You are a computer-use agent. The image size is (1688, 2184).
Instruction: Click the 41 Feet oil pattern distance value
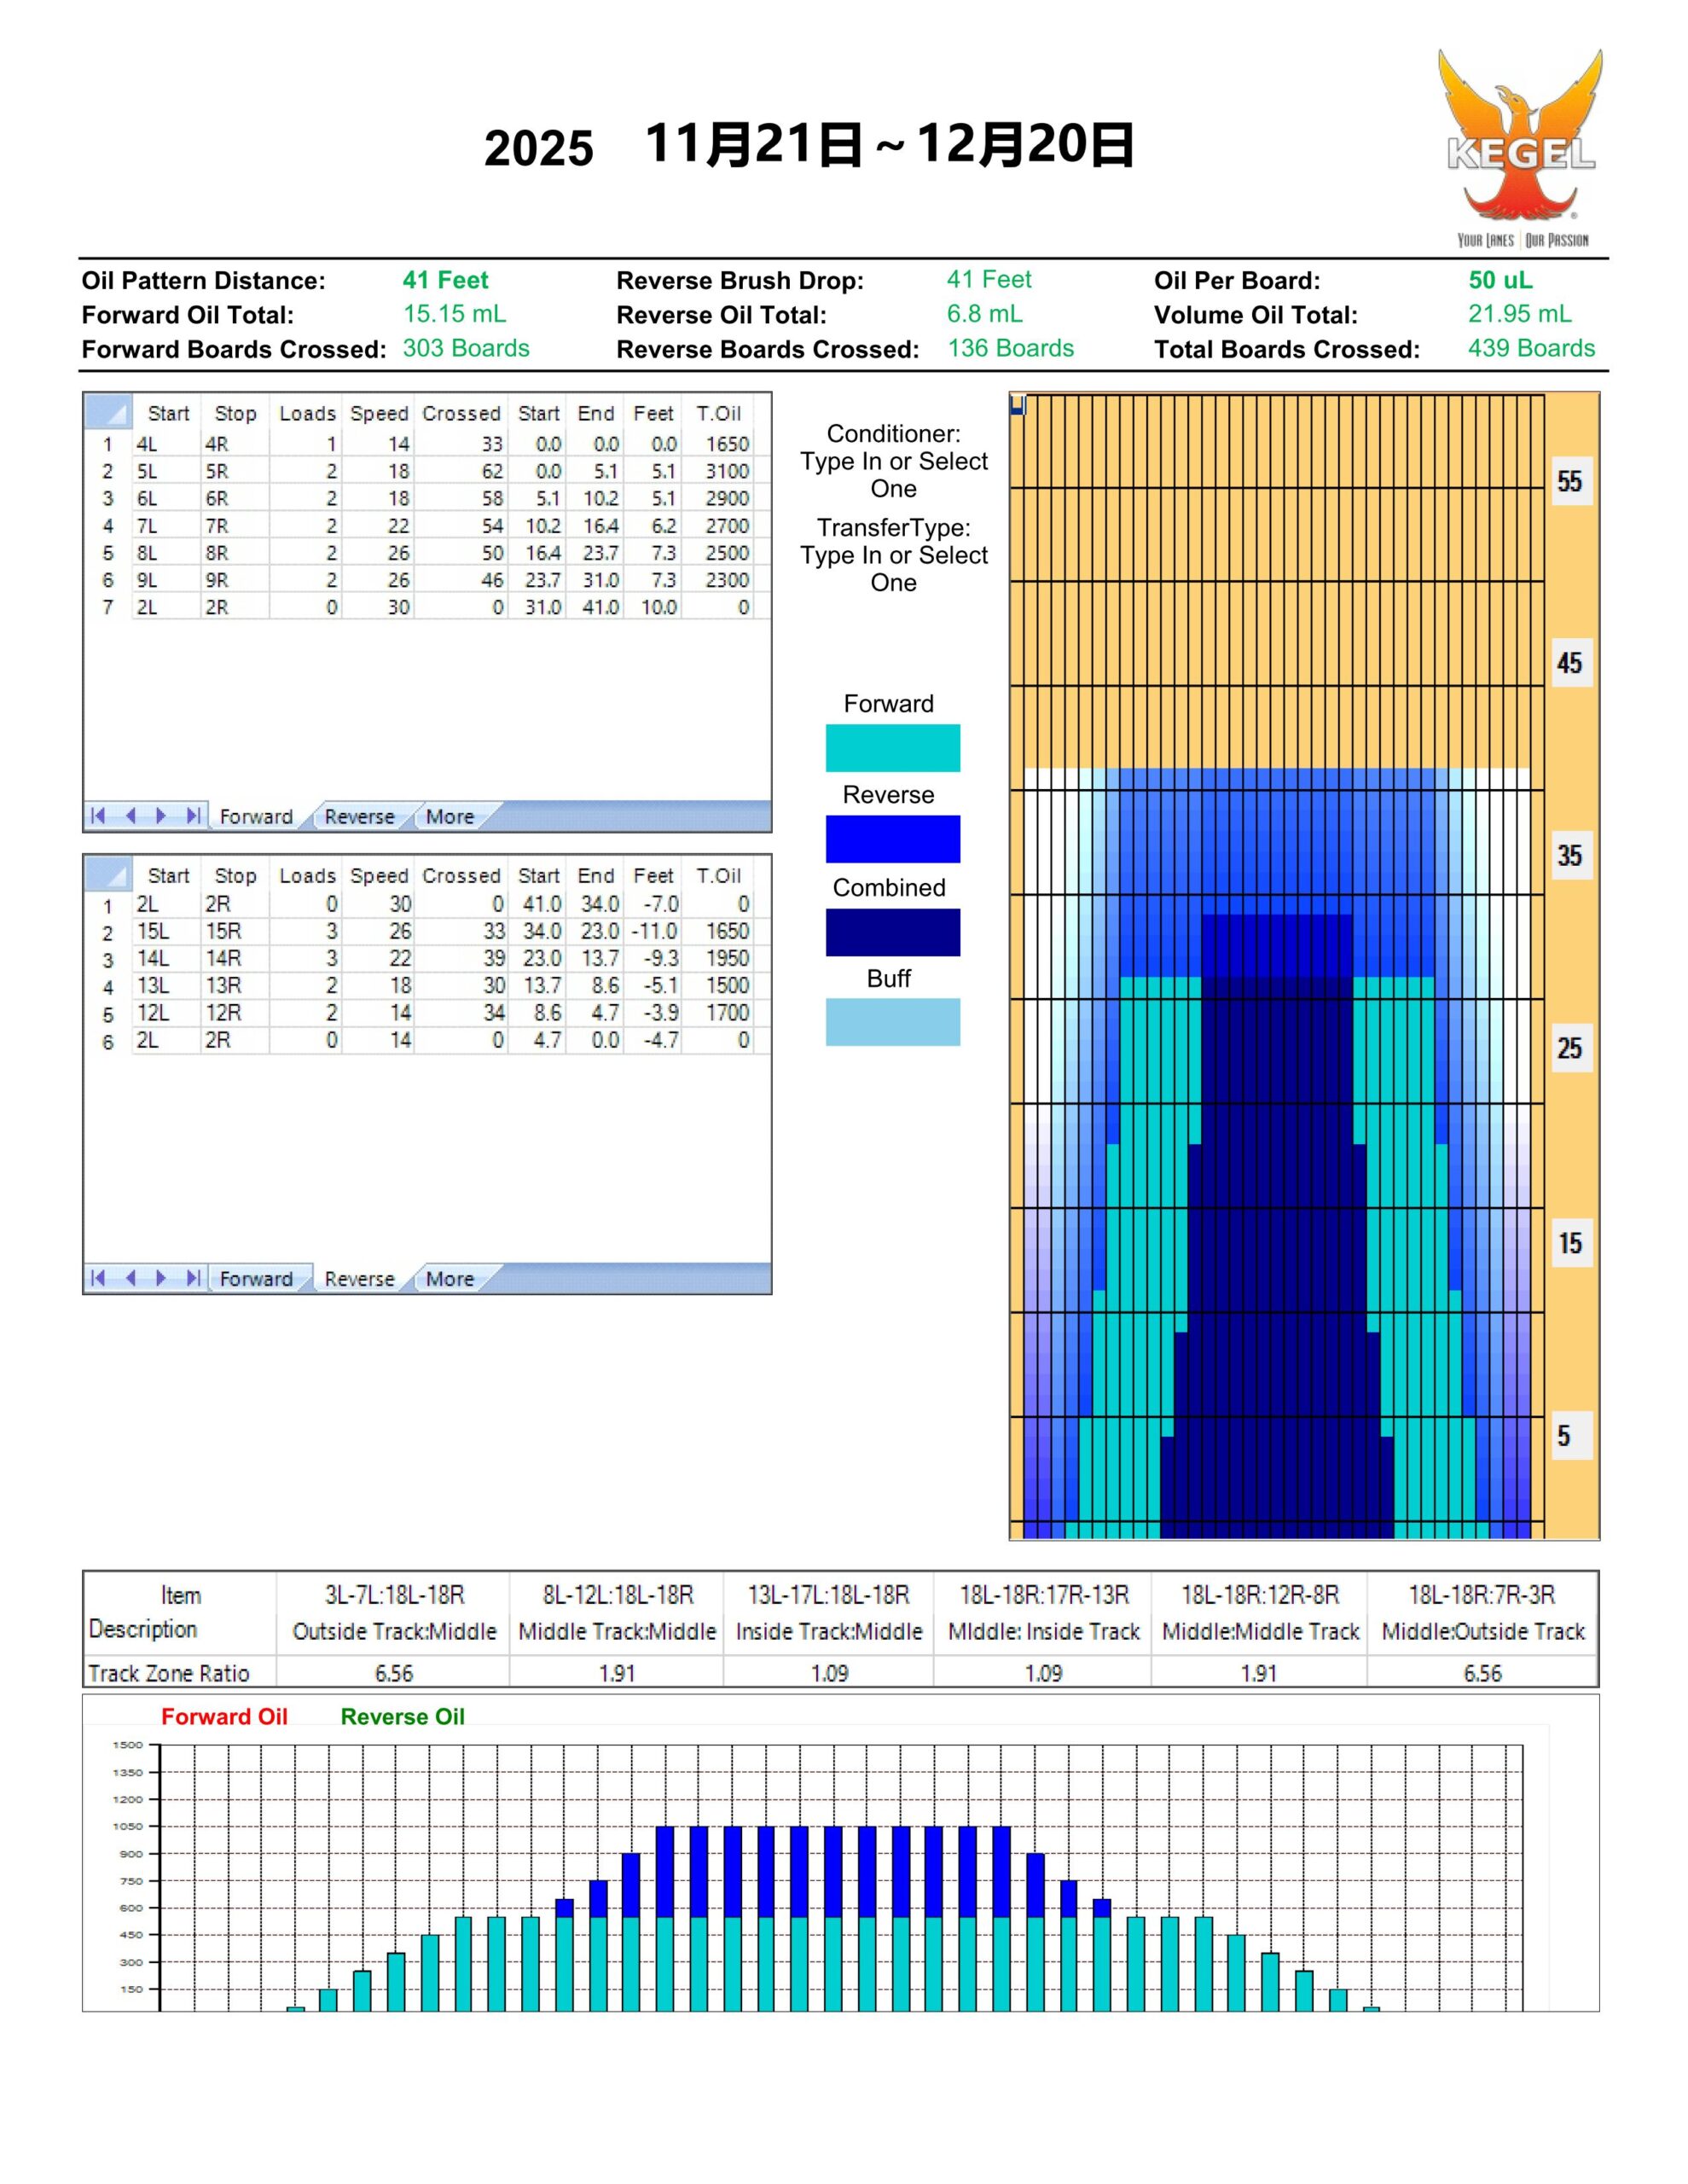click(445, 281)
